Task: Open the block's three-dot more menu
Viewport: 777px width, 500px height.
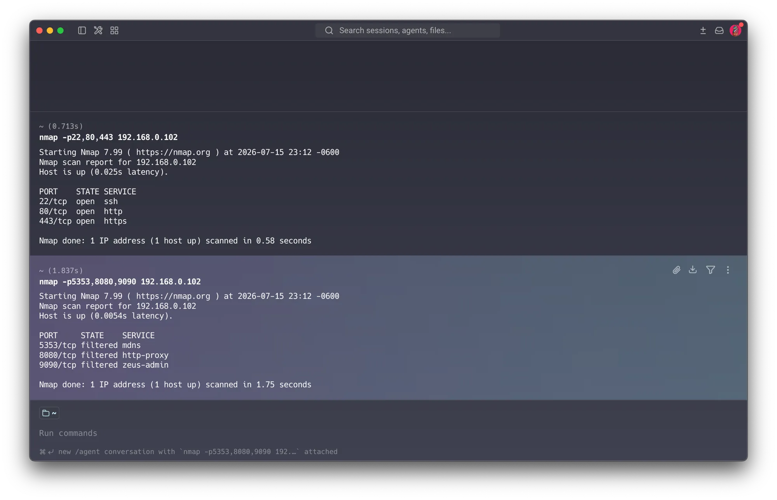Action: click(x=728, y=270)
